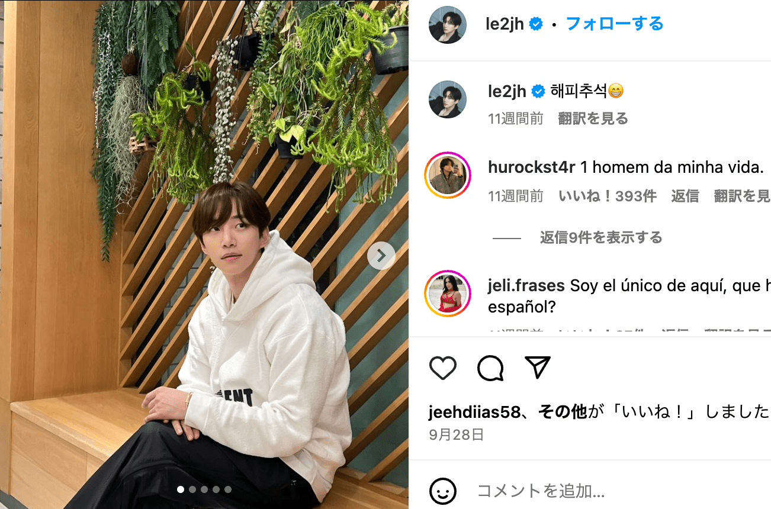Click フォローする to follow le2jh
Viewport: 771px width, 509px height.
(615, 24)
